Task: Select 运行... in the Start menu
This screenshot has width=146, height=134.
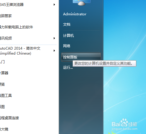Action: [68, 68]
